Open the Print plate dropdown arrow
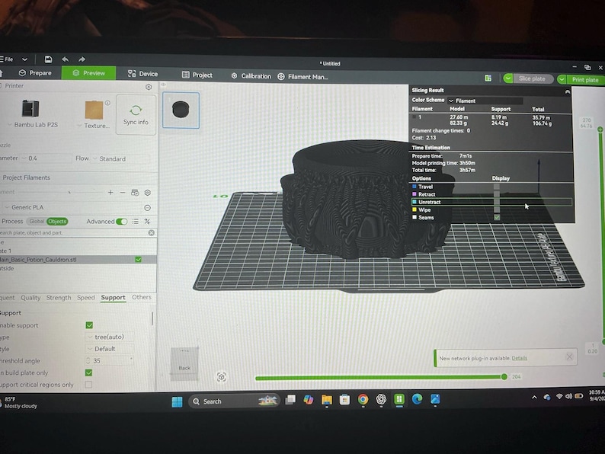 coord(562,79)
